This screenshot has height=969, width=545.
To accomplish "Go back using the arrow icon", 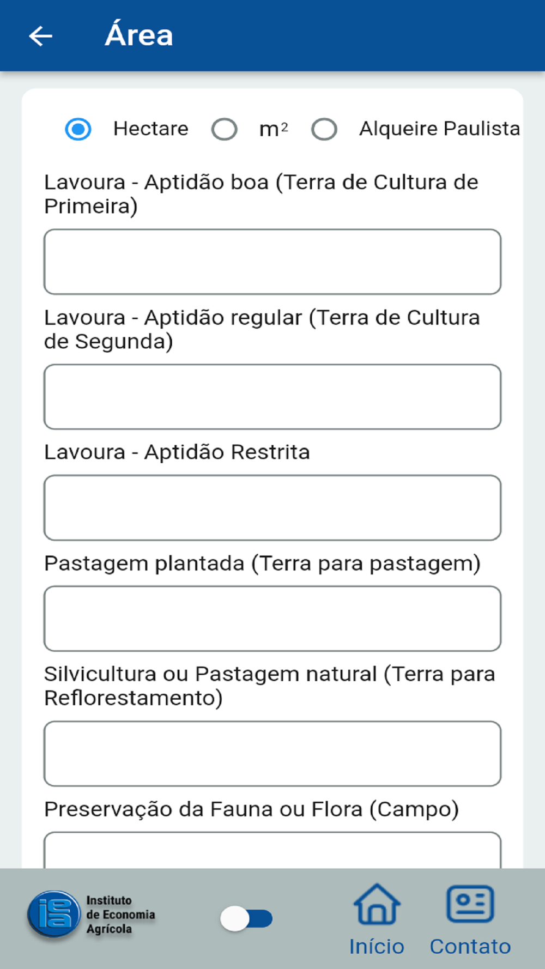I will pos(41,36).
